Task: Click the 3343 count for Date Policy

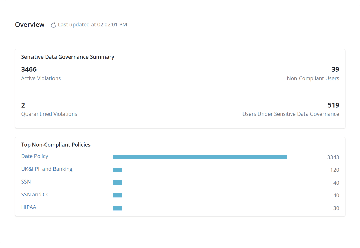Action: point(333,157)
